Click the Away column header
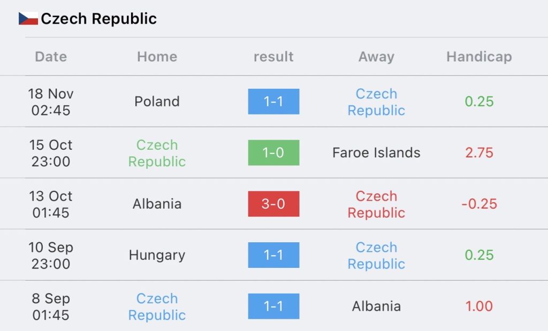The image size is (548, 331). pos(376,57)
